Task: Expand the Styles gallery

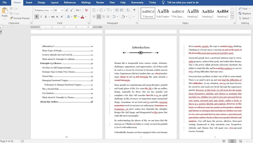Action: (232, 17)
